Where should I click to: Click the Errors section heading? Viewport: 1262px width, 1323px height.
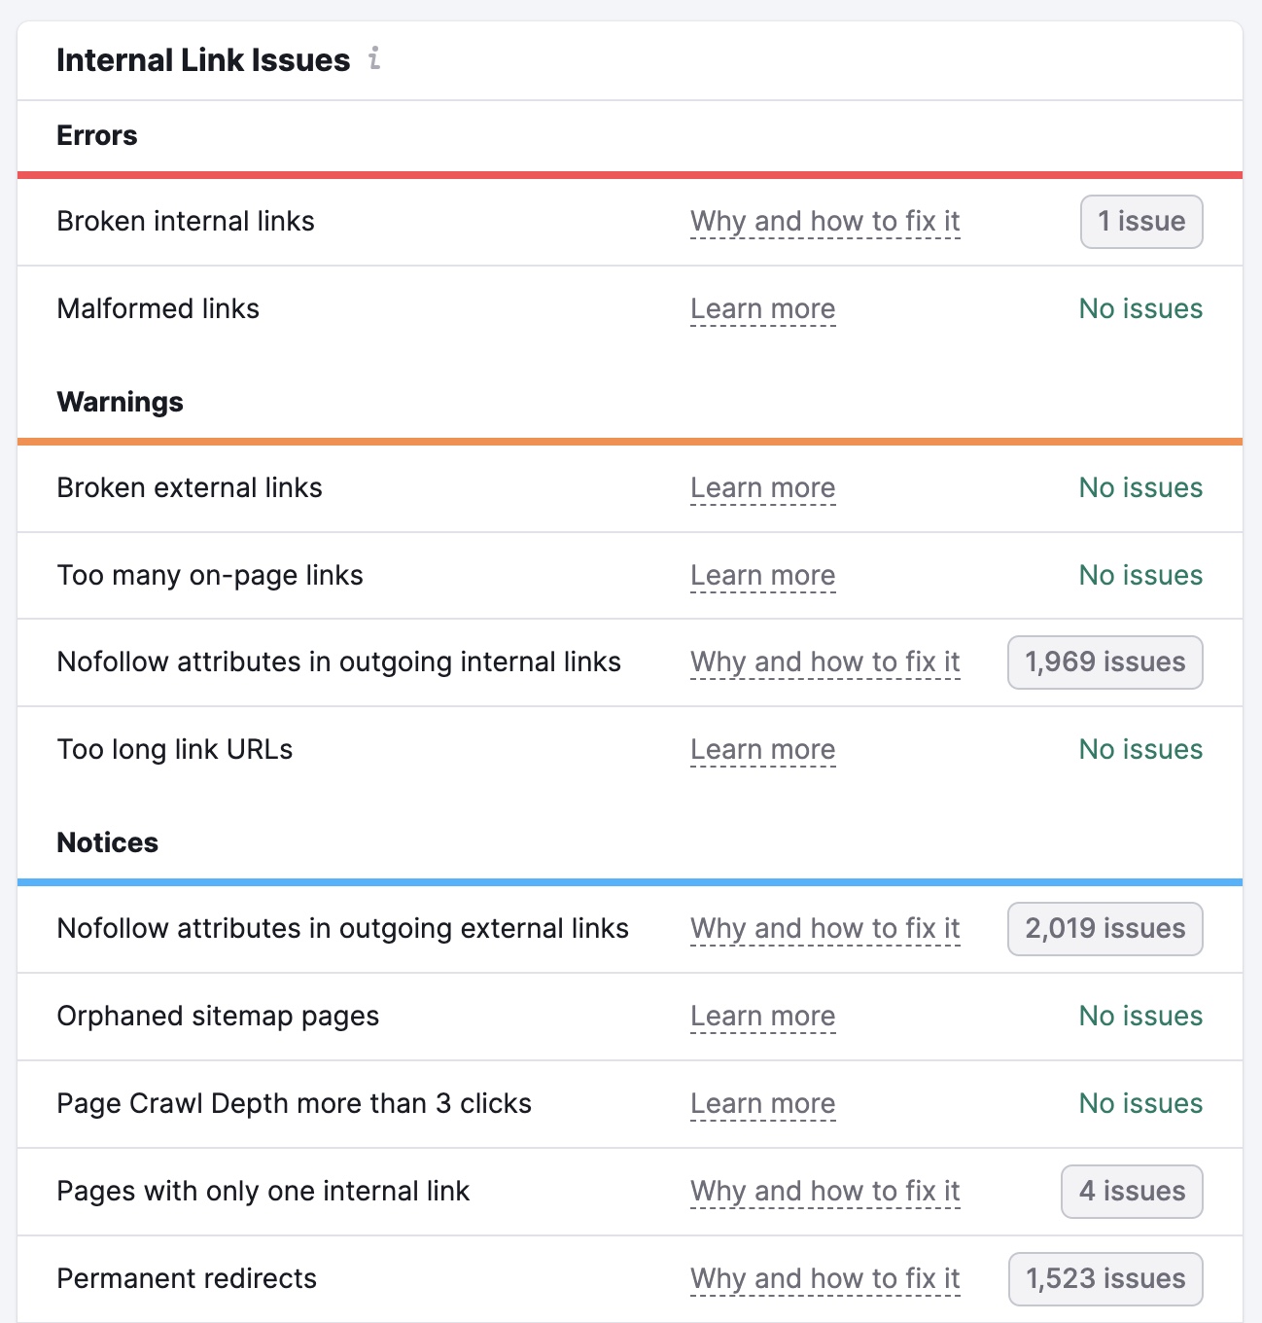[97, 135]
